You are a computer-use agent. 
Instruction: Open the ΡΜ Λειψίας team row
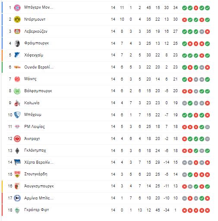click(109, 127)
